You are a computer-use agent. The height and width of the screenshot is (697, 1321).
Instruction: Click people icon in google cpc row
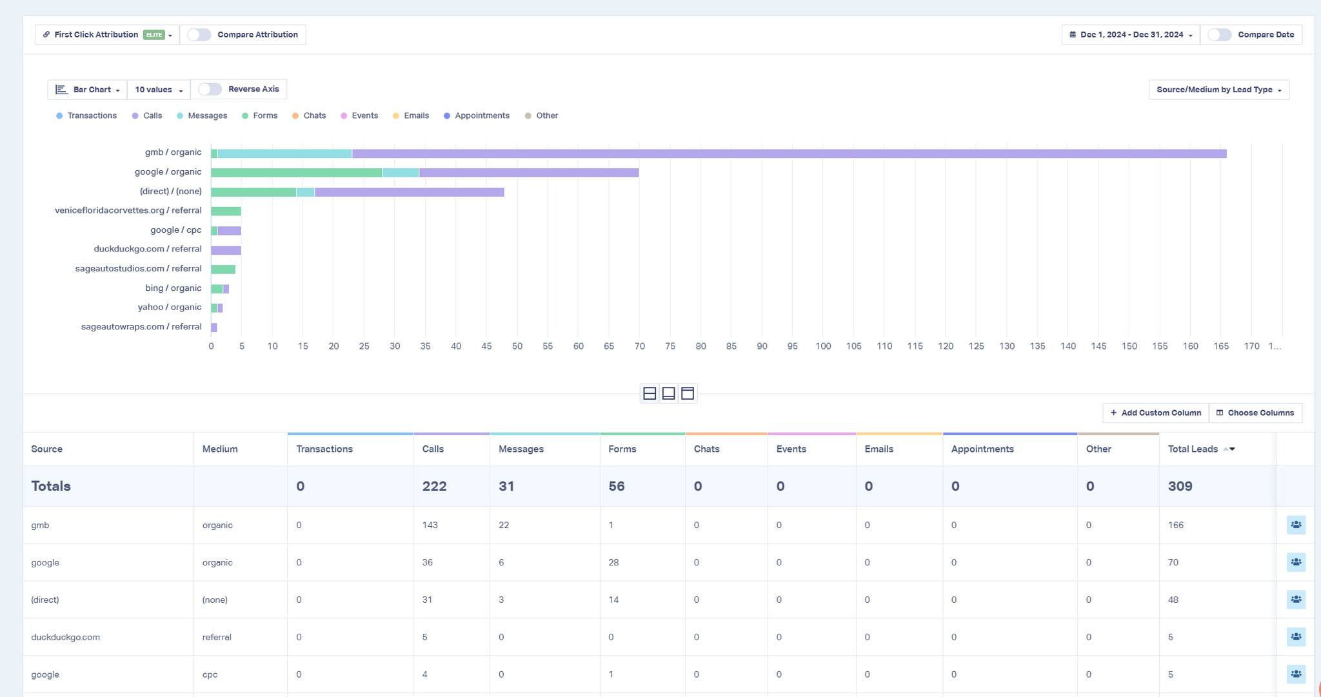click(1296, 674)
